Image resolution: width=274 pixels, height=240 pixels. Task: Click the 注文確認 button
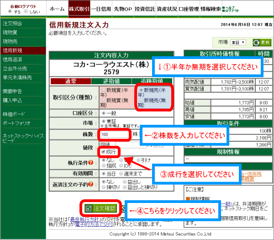100,208
